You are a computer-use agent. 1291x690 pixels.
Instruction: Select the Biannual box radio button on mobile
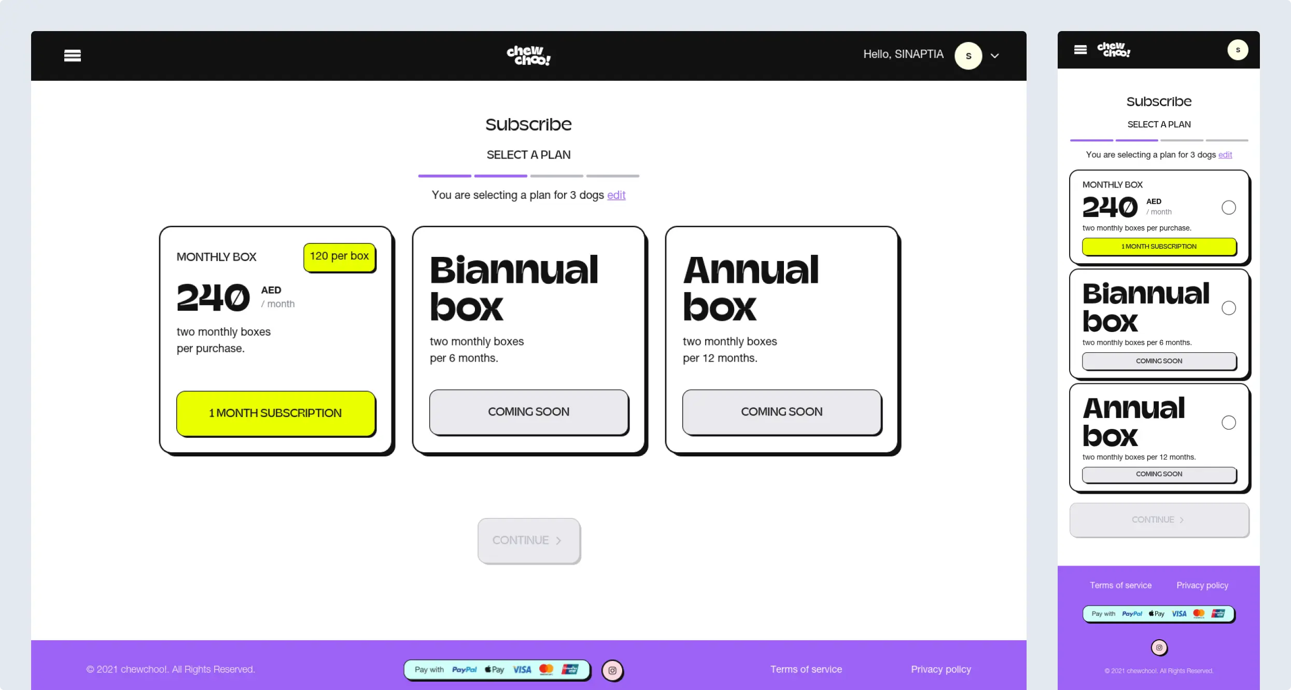click(x=1229, y=308)
